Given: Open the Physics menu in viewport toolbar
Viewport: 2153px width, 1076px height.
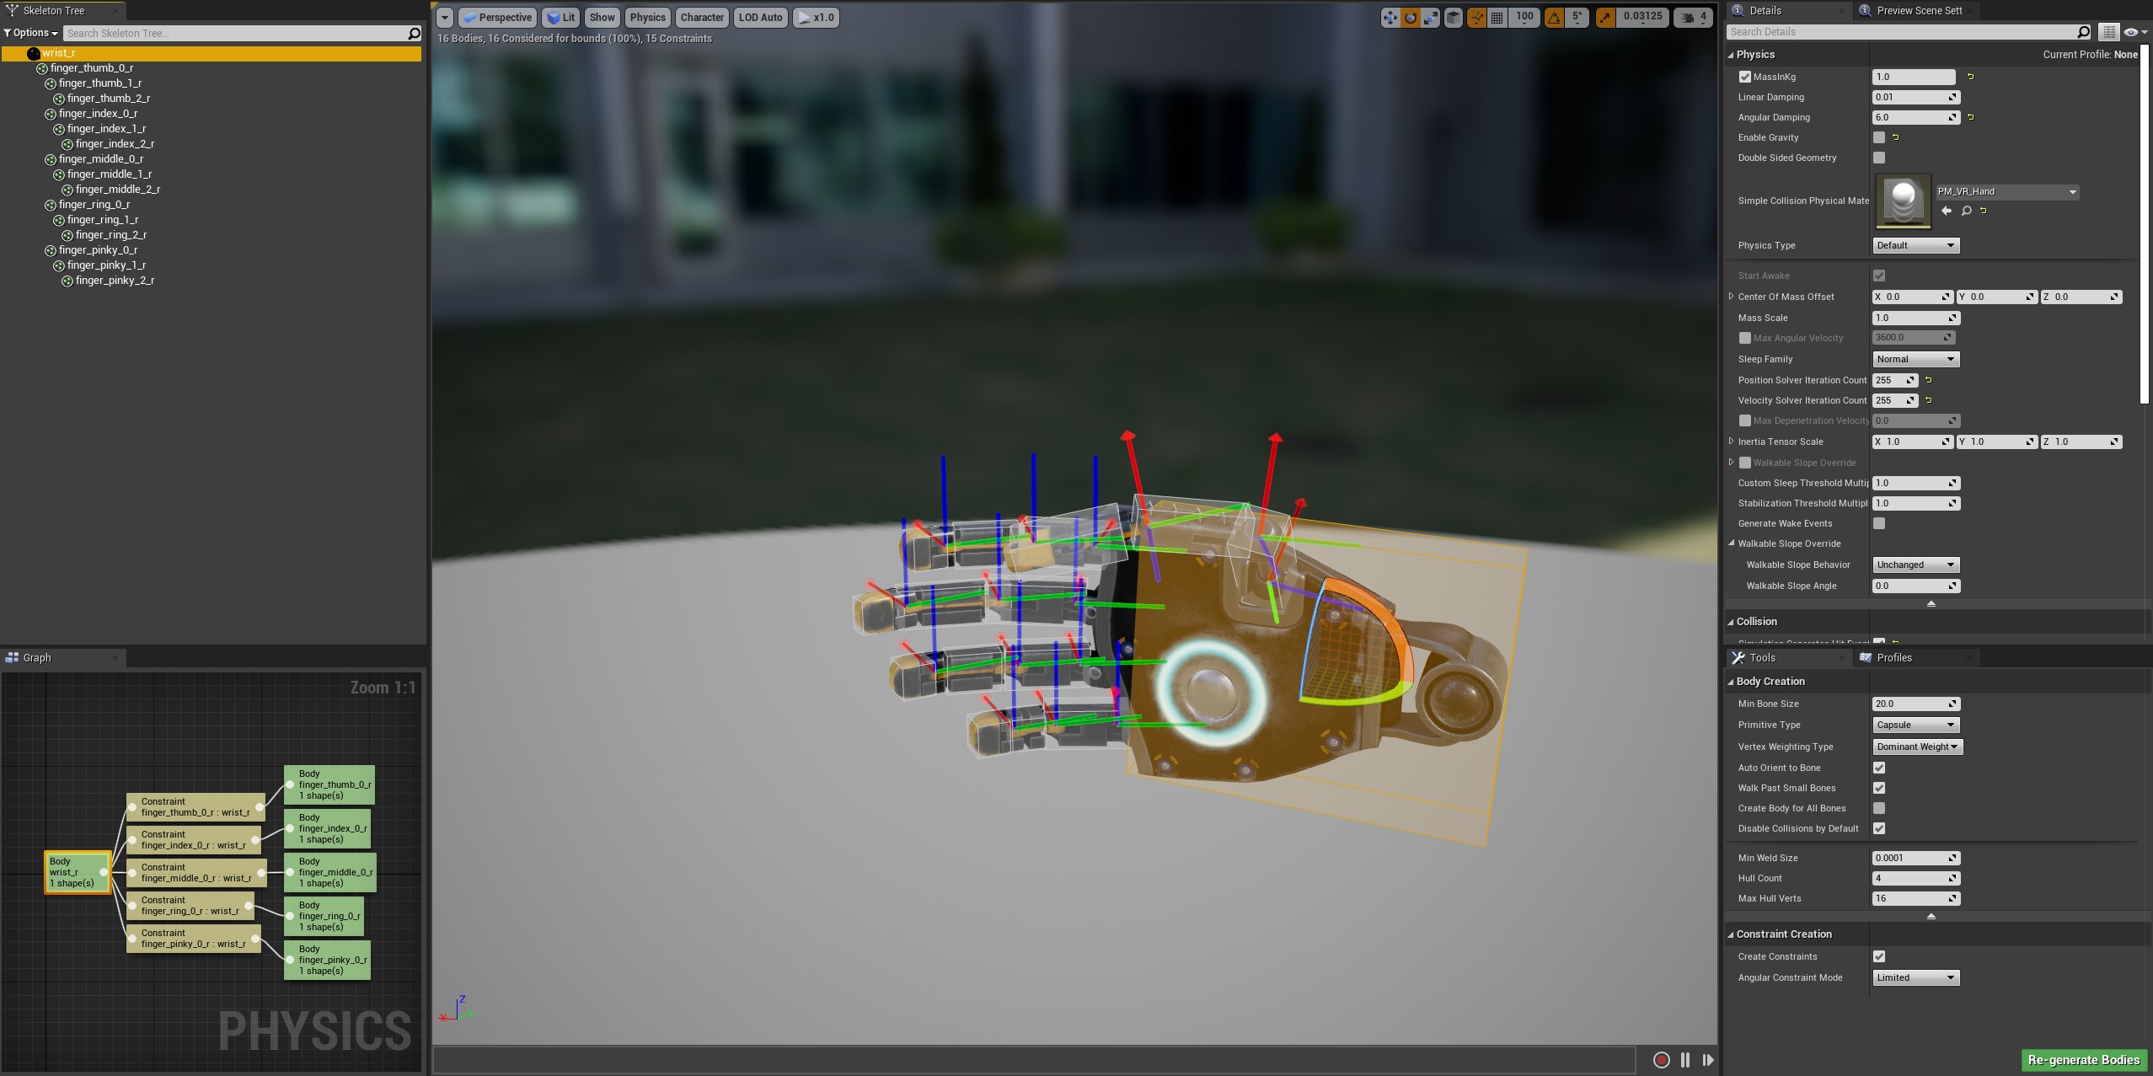Looking at the screenshot, I should 647,18.
